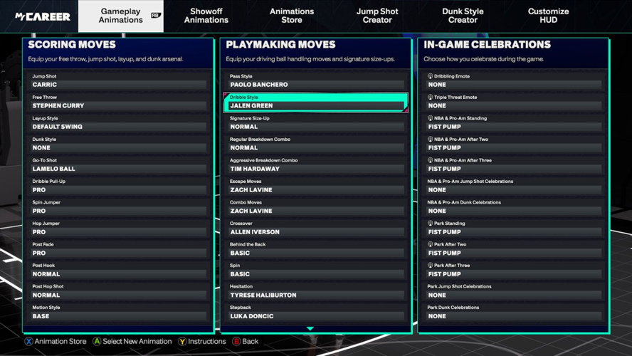The image size is (632, 356).
Task: Click the emote icon beside NBA & Pro-Am After Two
Action: pos(430,139)
